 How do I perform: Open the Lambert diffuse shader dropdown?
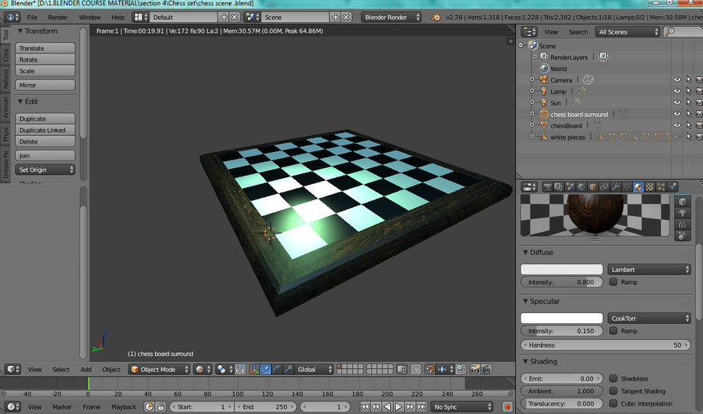click(x=650, y=270)
